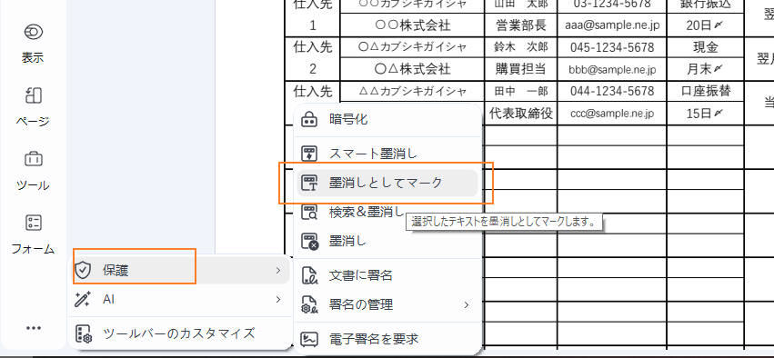Image resolution: width=774 pixels, height=358 pixels.
Task: Select 暗号化 in the protection submenu
Action: 387,119
